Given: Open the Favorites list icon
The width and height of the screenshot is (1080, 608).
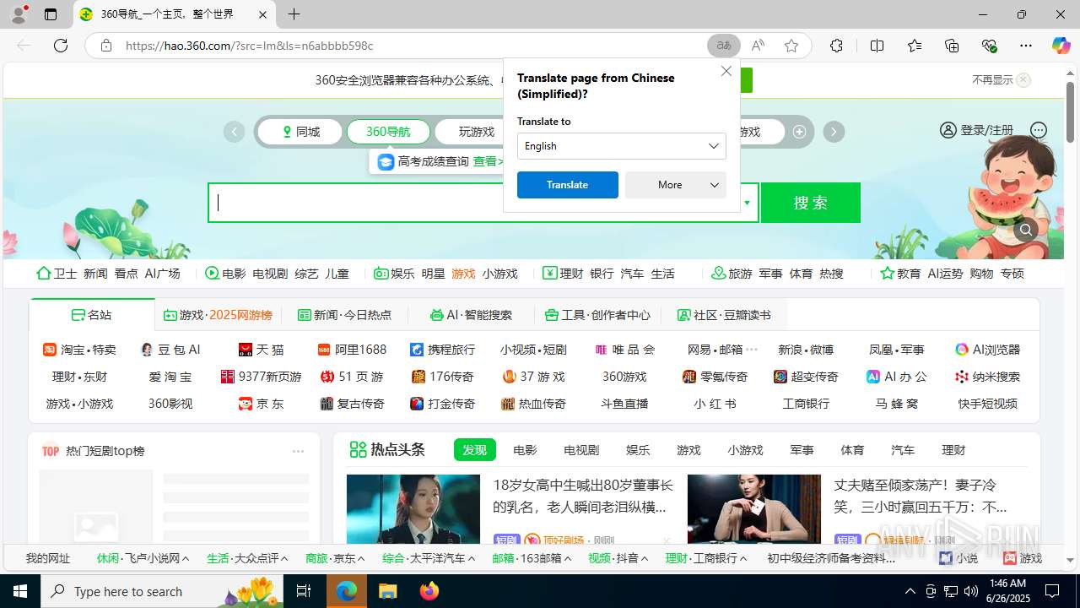Looking at the screenshot, I should [915, 46].
